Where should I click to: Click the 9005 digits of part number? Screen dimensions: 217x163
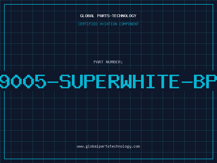tap(23, 81)
